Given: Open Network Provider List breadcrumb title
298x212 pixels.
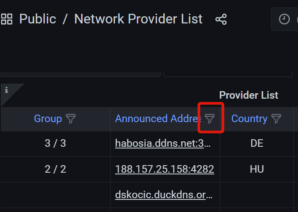Looking at the screenshot, I should 139,19.
